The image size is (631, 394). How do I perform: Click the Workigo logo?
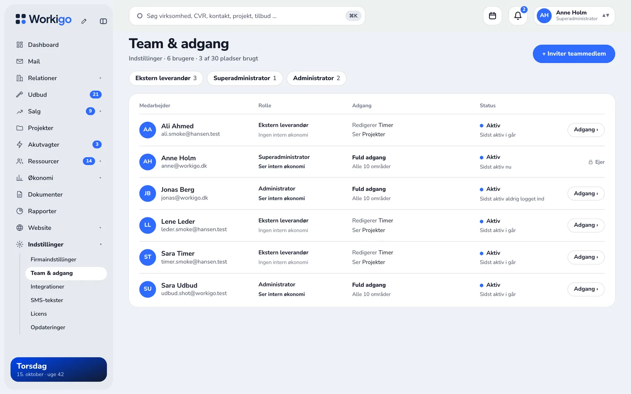[x=44, y=19]
